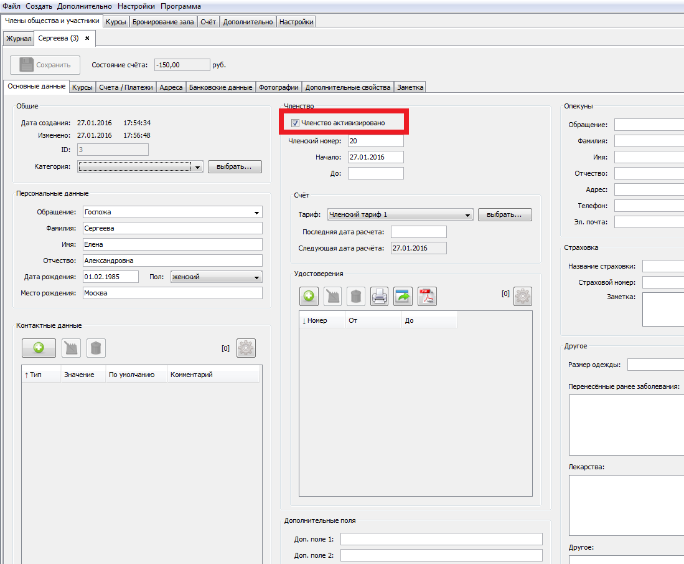Screen dimensions: 684x564
Task: Click the Доп. поле 1 input
Action: coord(441,539)
